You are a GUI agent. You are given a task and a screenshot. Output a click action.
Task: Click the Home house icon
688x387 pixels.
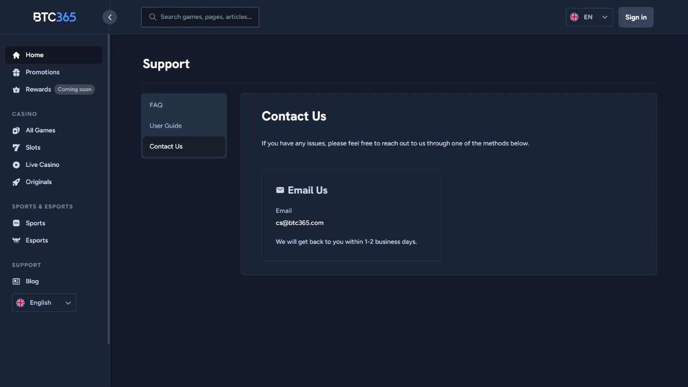(16, 55)
